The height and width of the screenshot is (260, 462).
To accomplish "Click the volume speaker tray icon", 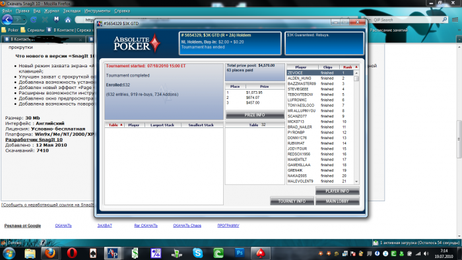I will (x=426, y=253).
